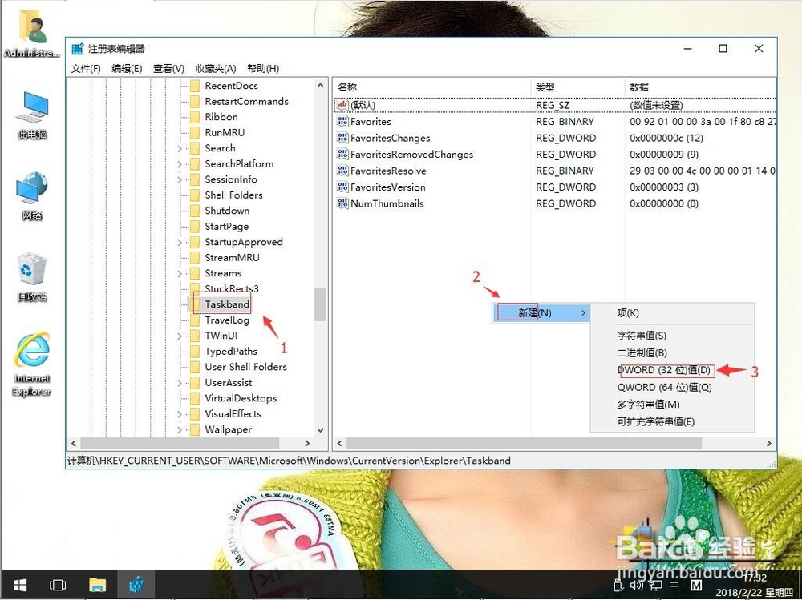802x600 pixels.
Task: Select the TravelLog tree item
Action: 227,320
